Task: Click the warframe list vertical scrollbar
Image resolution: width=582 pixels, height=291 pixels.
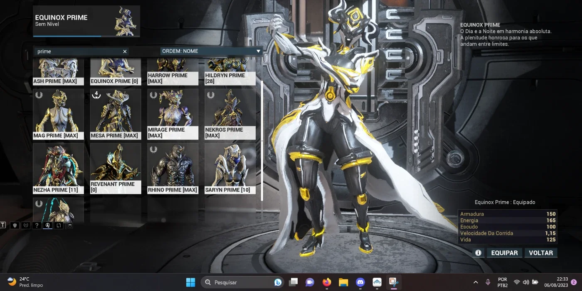Action: click(262, 141)
